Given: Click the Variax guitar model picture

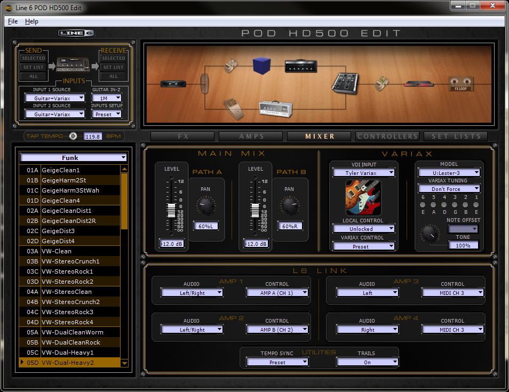Looking at the screenshot, I should [x=363, y=198].
